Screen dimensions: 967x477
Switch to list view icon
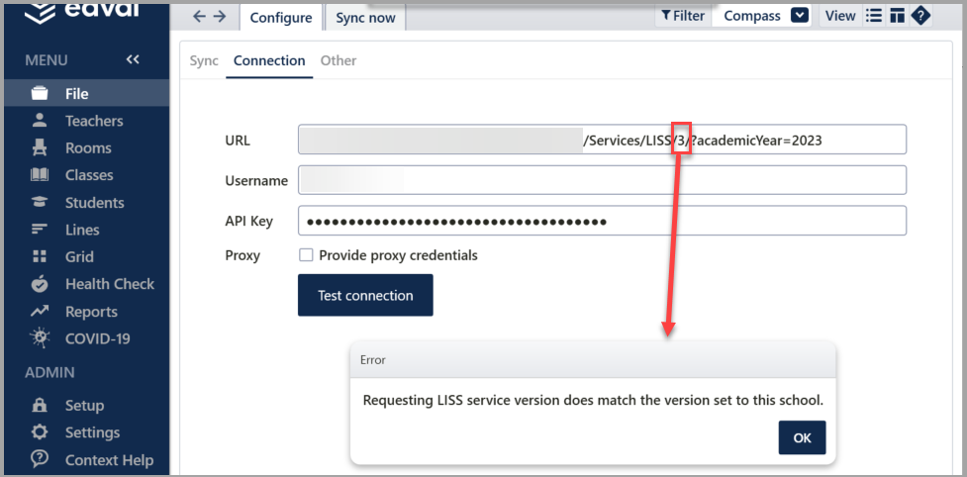(x=874, y=15)
